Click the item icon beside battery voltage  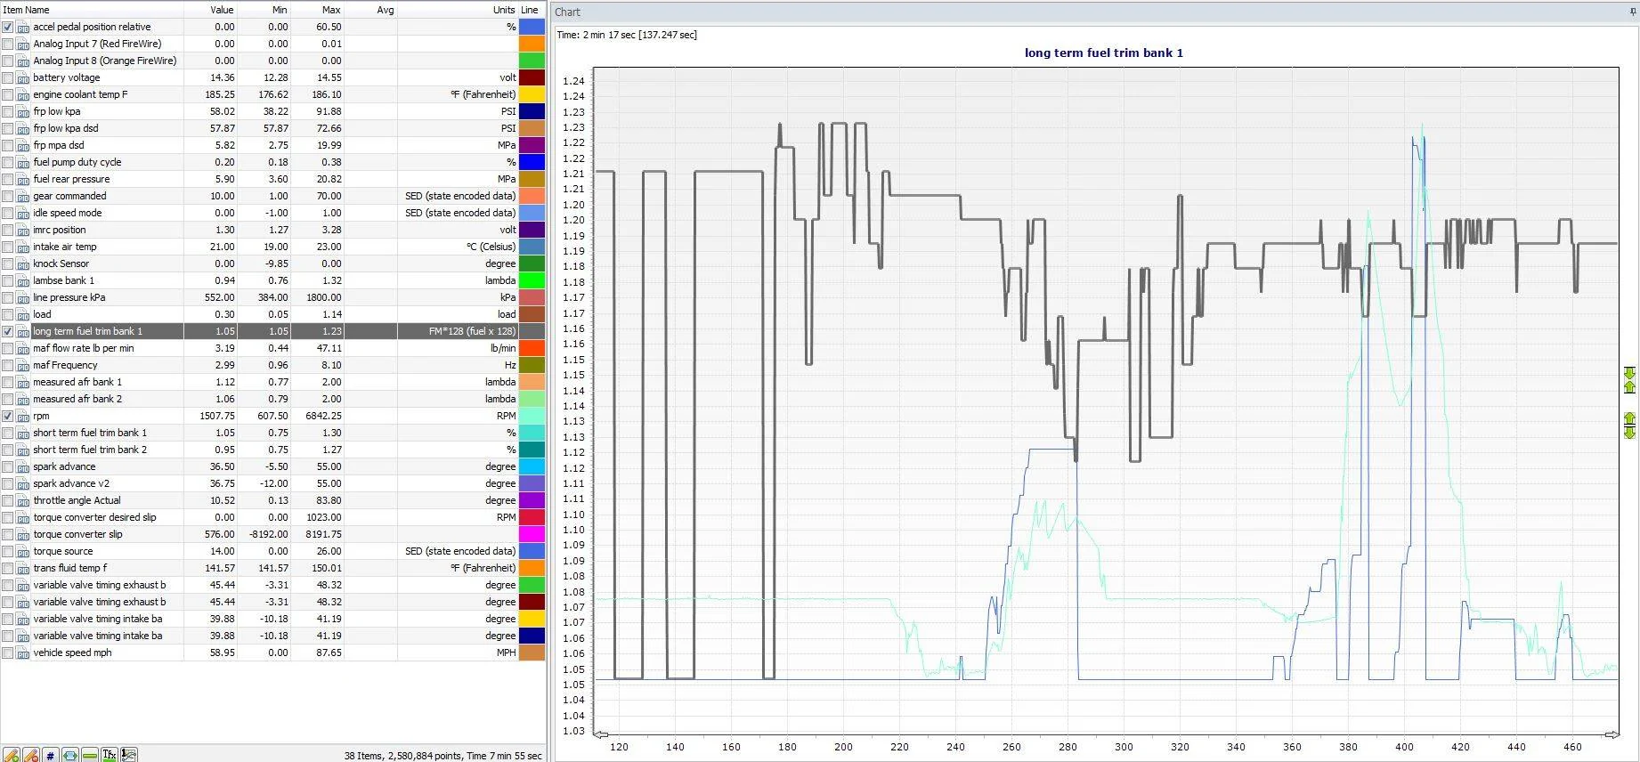23,77
